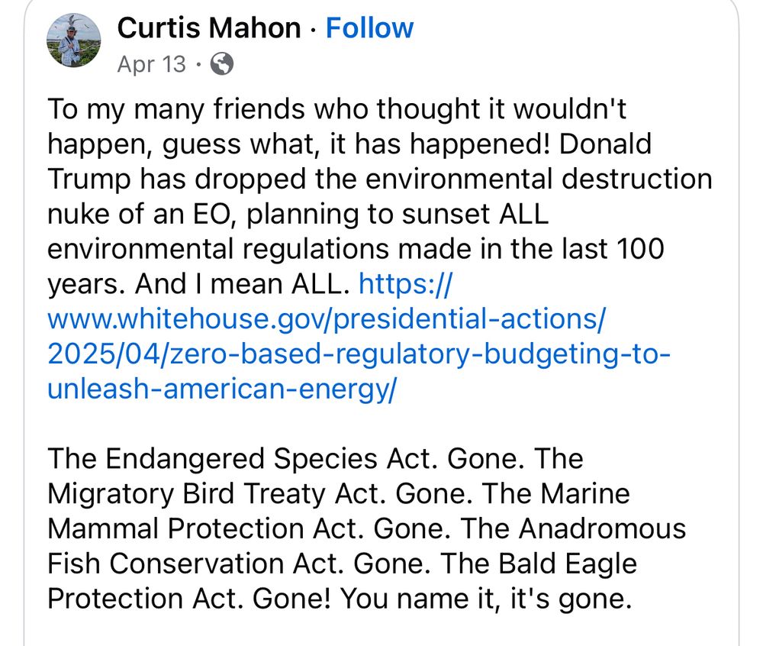Click the words "Marine Mammal Protection Act"

585,493
